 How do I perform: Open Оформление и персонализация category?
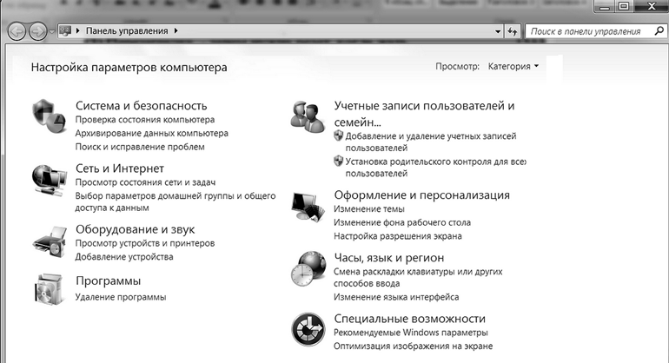click(x=422, y=195)
